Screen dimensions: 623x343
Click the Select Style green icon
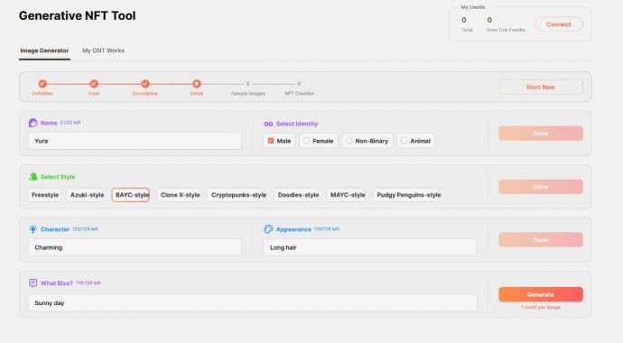tap(33, 177)
